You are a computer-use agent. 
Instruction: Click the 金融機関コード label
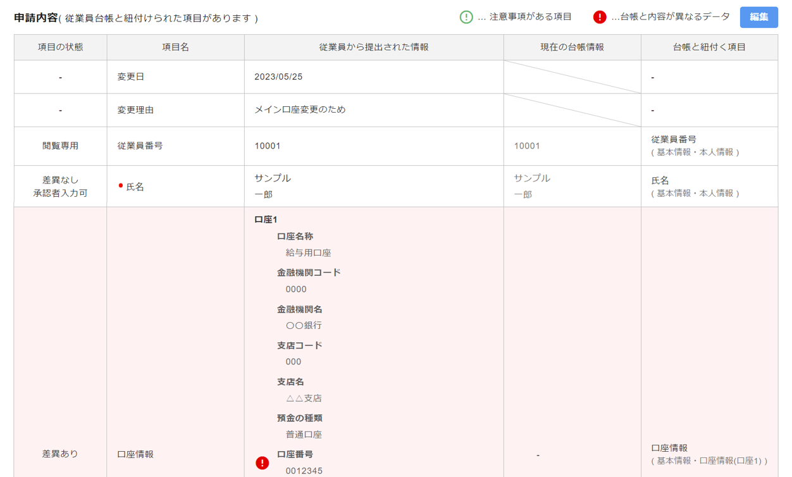point(309,273)
